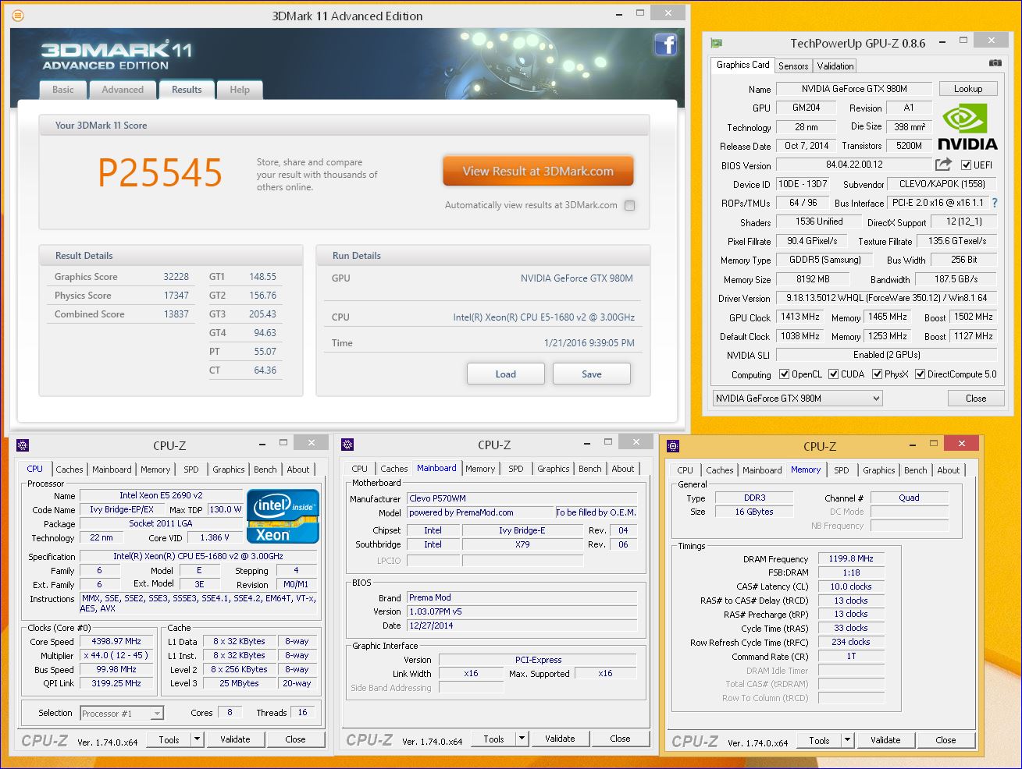
Task: Open the Advanced tab in 3DMark
Action: click(x=123, y=90)
